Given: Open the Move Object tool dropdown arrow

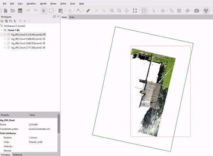Looking at the screenshot, I should click(74, 11).
